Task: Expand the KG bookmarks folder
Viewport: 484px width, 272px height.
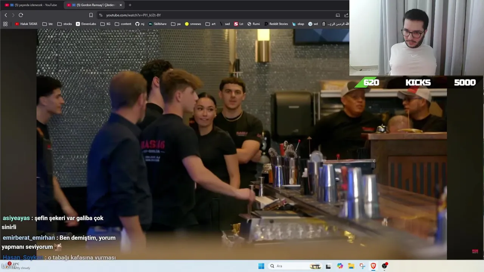Action: coord(105,24)
